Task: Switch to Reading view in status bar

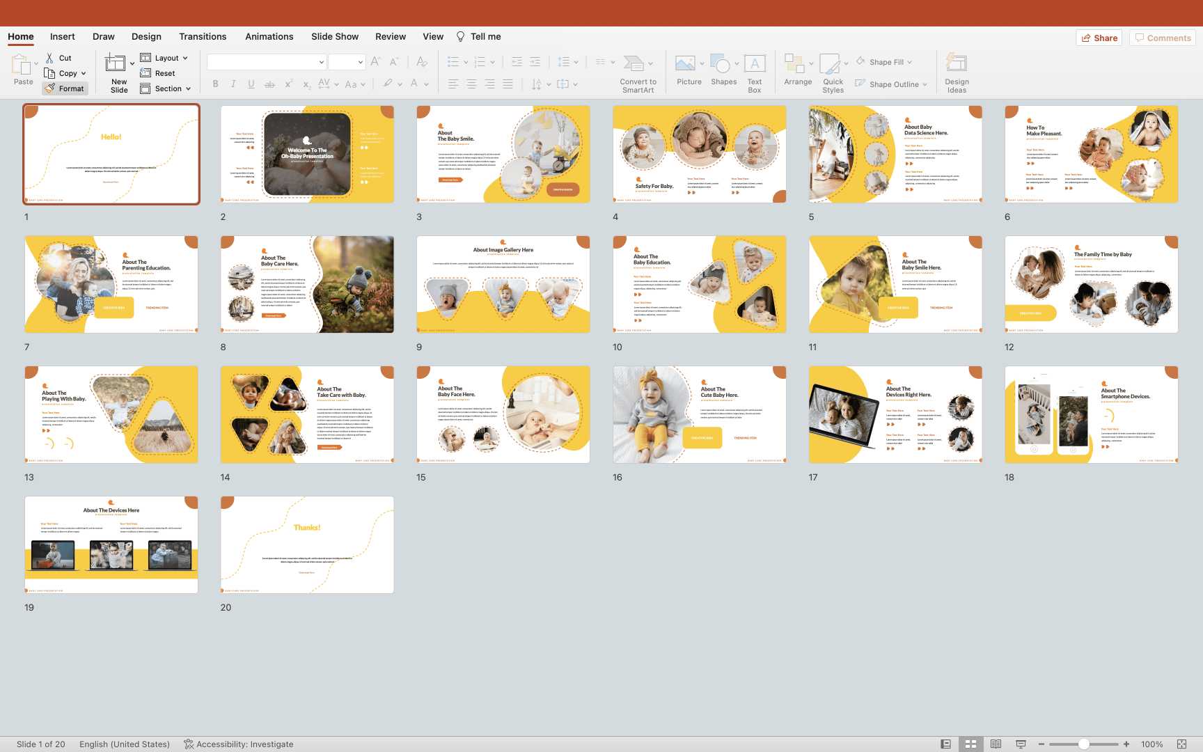Action: (x=996, y=744)
